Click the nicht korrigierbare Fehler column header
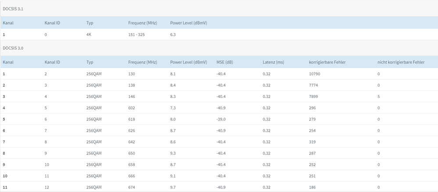438x192 pixels. point(401,62)
